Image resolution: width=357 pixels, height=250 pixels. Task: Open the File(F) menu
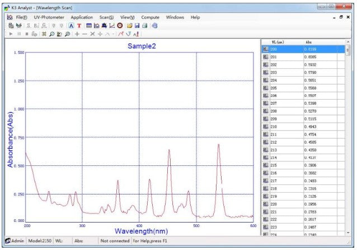point(21,17)
